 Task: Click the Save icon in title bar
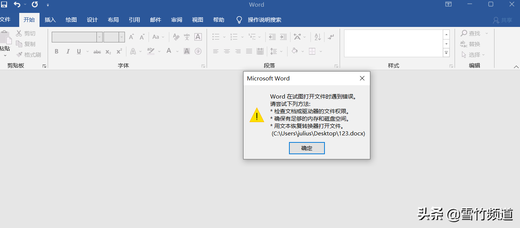coord(4,5)
